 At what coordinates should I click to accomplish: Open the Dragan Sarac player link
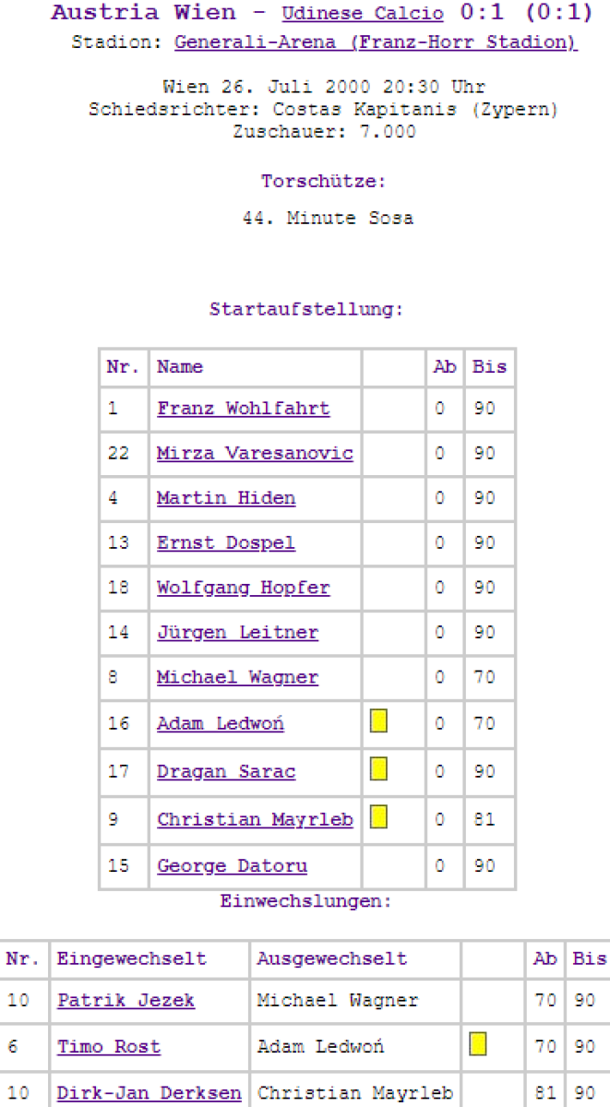point(226,771)
